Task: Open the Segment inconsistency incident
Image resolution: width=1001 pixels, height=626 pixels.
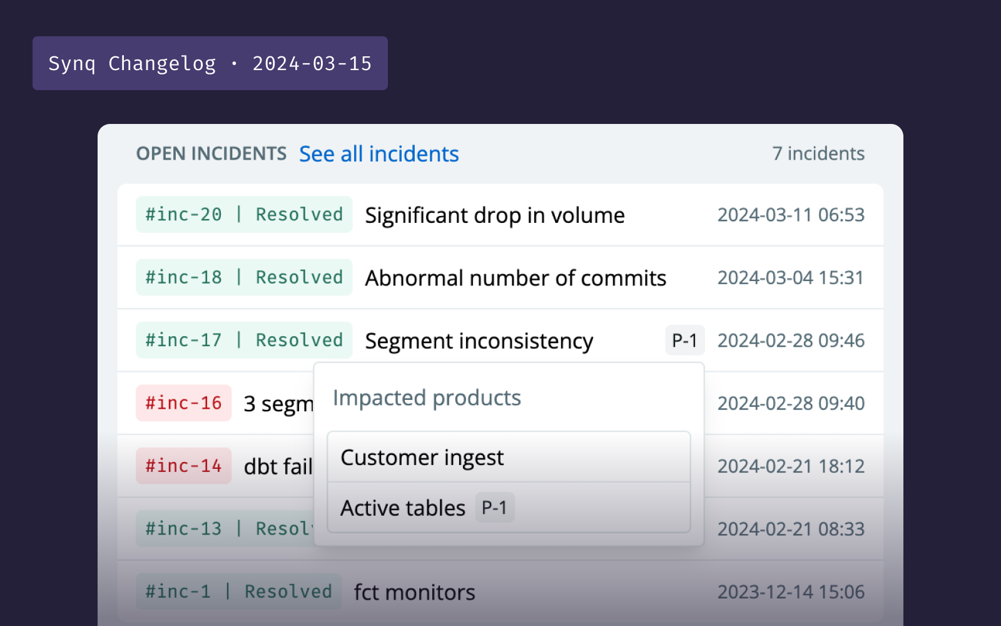Action: point(479,341)
